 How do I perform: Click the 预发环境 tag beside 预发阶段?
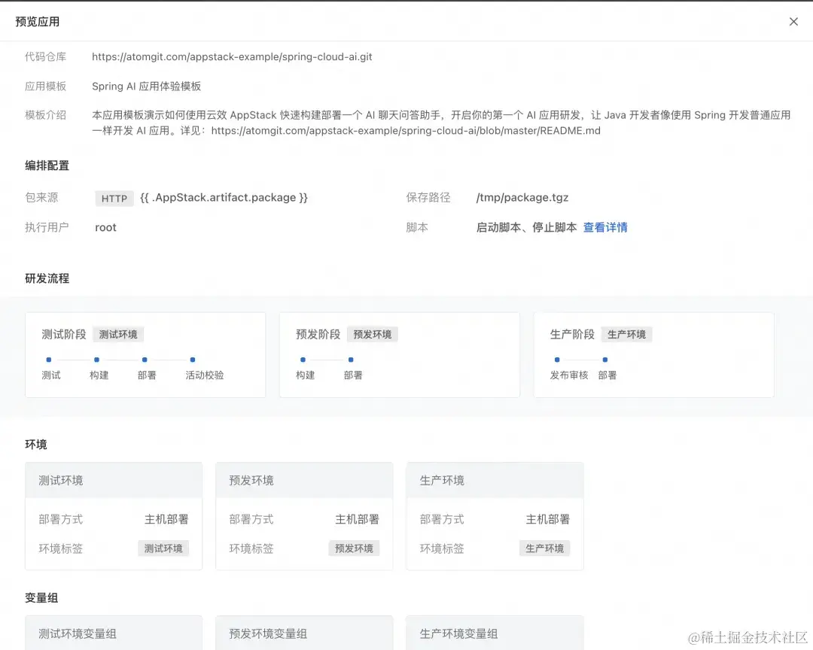click(373, 334)
